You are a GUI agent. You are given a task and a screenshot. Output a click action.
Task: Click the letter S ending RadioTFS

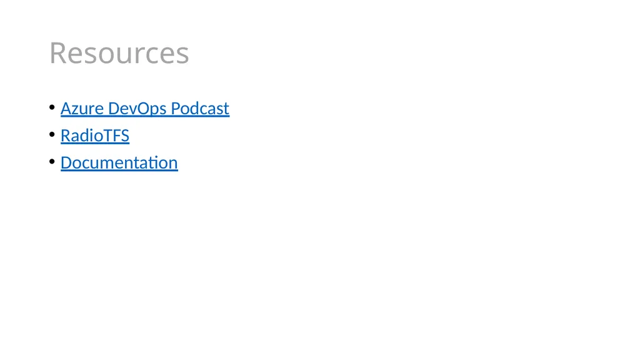(125, 135)
